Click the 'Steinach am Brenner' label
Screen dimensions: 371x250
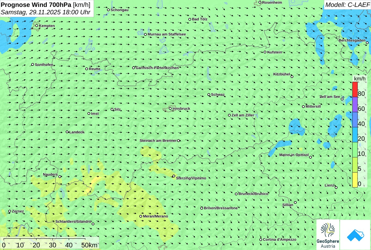(158, 140)
